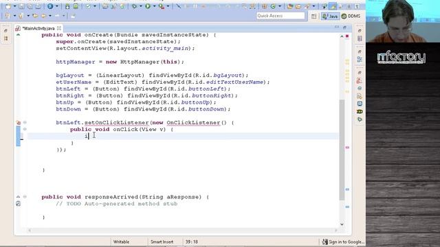Image resolution: width=440 pixels, height=247 pixels.
Task: Click the httpManager = new HttpManager(this) line
Action: (120, 62)
